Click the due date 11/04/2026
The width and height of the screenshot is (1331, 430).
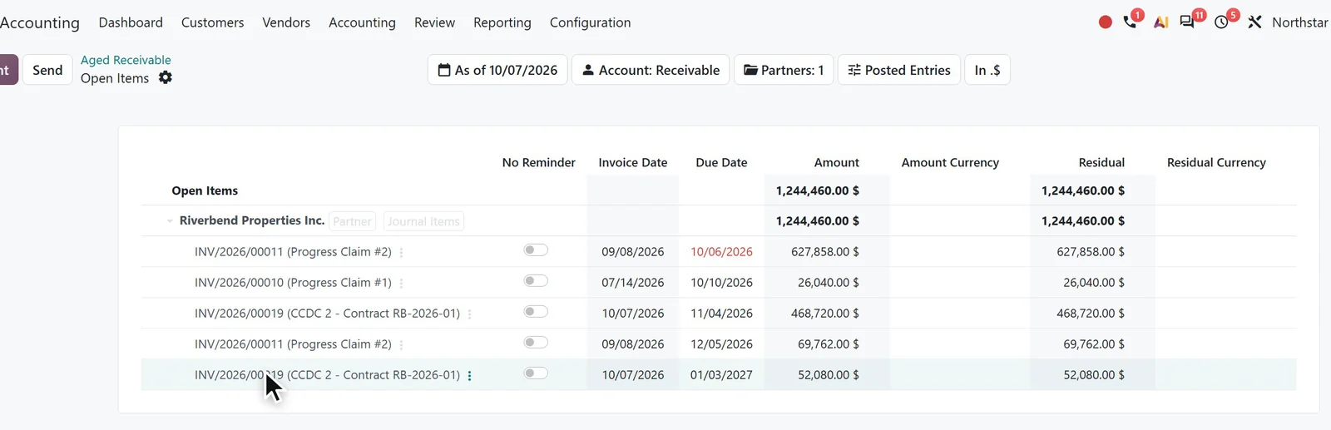(x=721, y=314)
